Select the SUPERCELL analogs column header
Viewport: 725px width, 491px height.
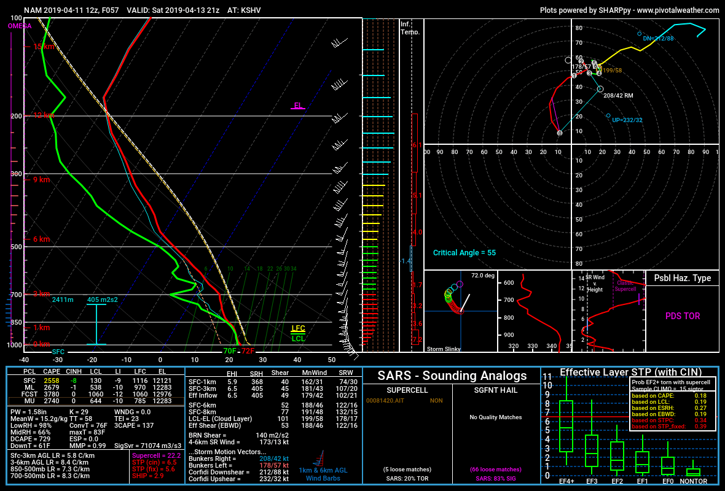pos(407,390)
